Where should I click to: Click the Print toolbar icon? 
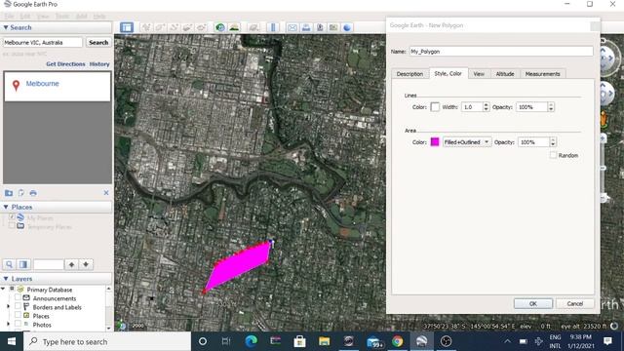[x=306, y=27]
